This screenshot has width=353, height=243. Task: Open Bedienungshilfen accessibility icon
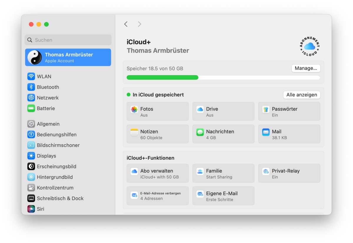[31, 135]
